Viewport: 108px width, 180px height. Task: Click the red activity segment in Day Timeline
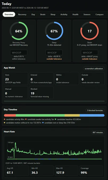(x=10, y=115)
